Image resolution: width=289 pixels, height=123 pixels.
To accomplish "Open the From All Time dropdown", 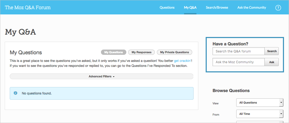I will click(258, 114).
